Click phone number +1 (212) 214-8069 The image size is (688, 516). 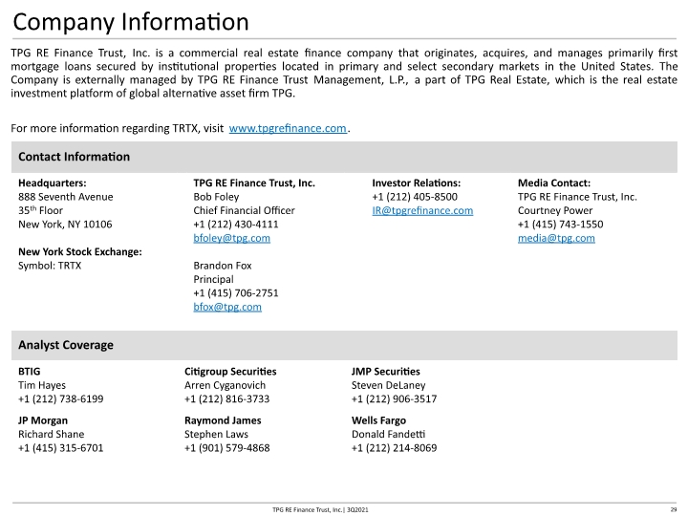[394, 448]
